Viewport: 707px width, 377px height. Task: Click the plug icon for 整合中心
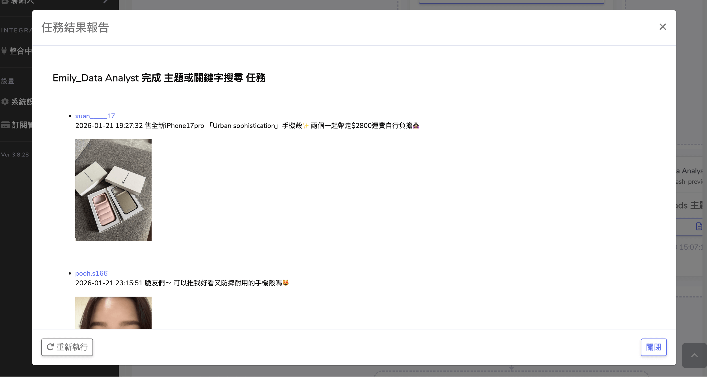(x=4, y=51)
